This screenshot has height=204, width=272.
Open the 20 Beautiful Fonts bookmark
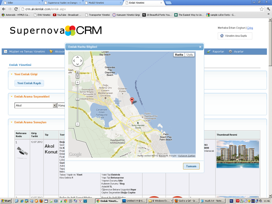[157, 15]
